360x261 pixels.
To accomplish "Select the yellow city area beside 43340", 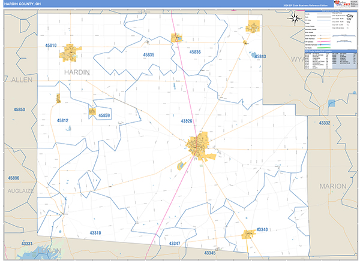I will (x=248, y=235).
